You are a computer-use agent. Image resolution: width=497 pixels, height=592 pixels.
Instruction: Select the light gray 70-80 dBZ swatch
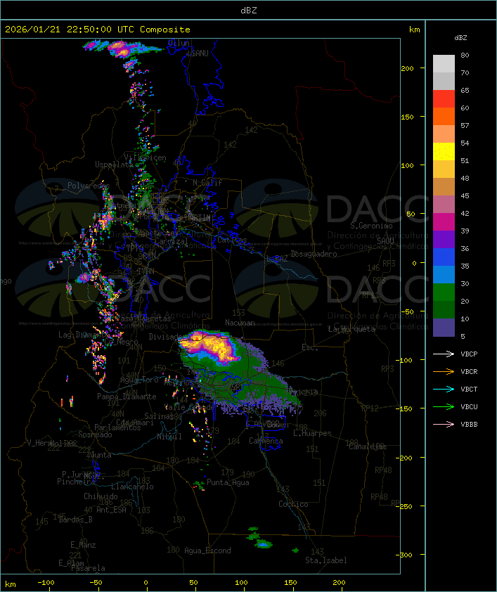click(x=444, y=64)
